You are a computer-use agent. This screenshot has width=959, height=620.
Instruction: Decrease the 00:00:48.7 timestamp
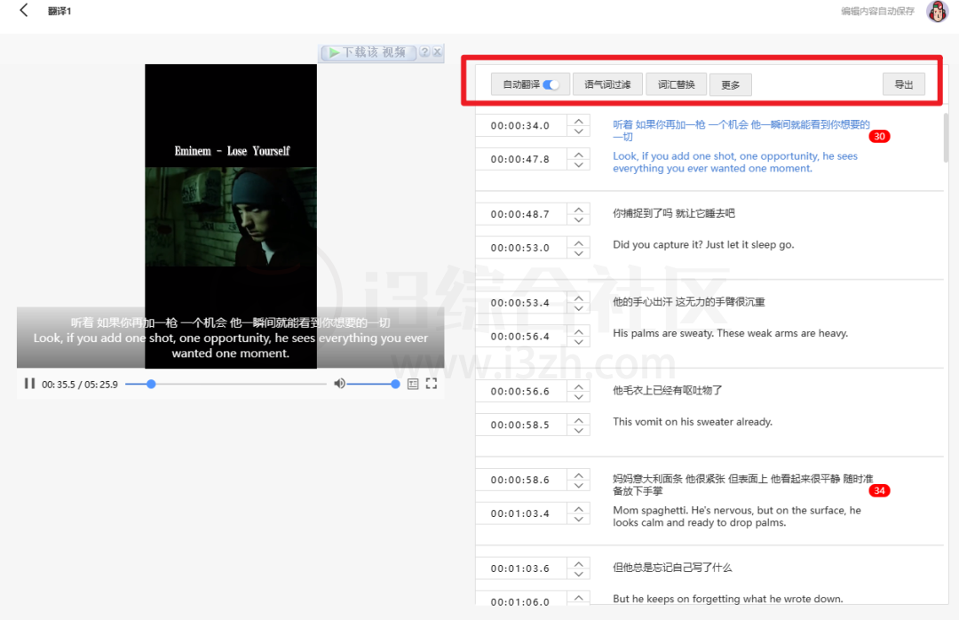coord(579,219)
